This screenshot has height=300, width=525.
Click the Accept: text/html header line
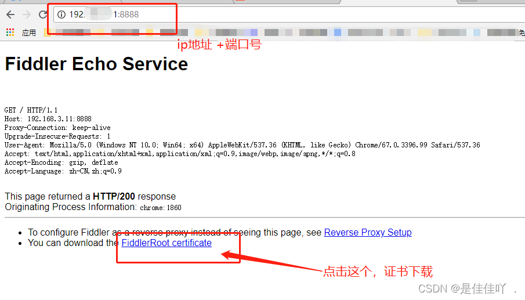click(180, 154)
